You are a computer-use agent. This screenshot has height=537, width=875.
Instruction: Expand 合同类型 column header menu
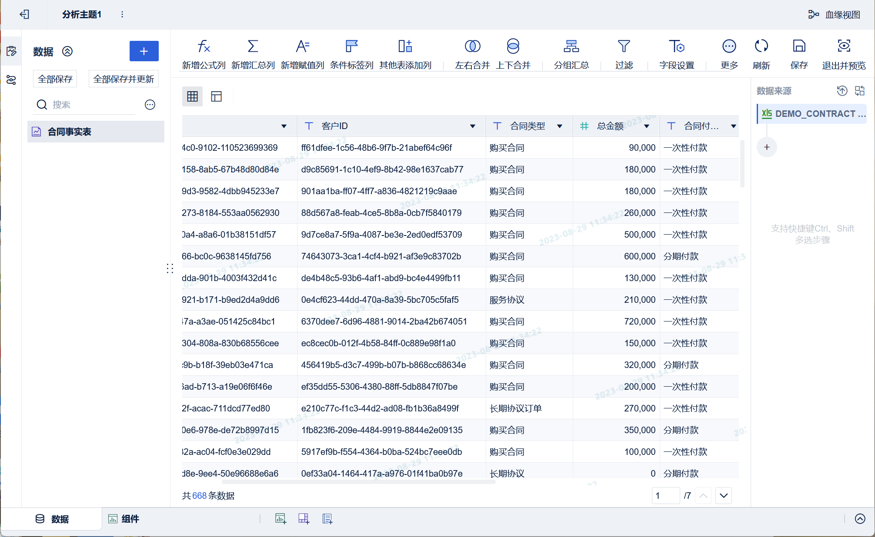[560, 126]
